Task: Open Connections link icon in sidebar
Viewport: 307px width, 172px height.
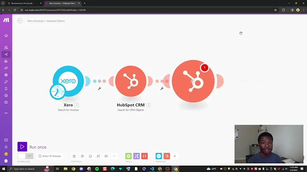Action: point(6,68)
